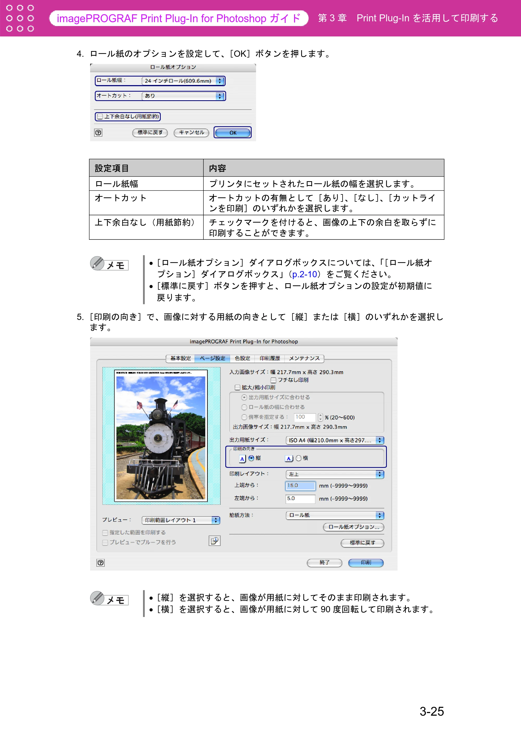521x737 pixels.
Task: Click header title imagePROGRAF Print Plug-In for Photoshop ガイド
Action: (x=179, y=18)
